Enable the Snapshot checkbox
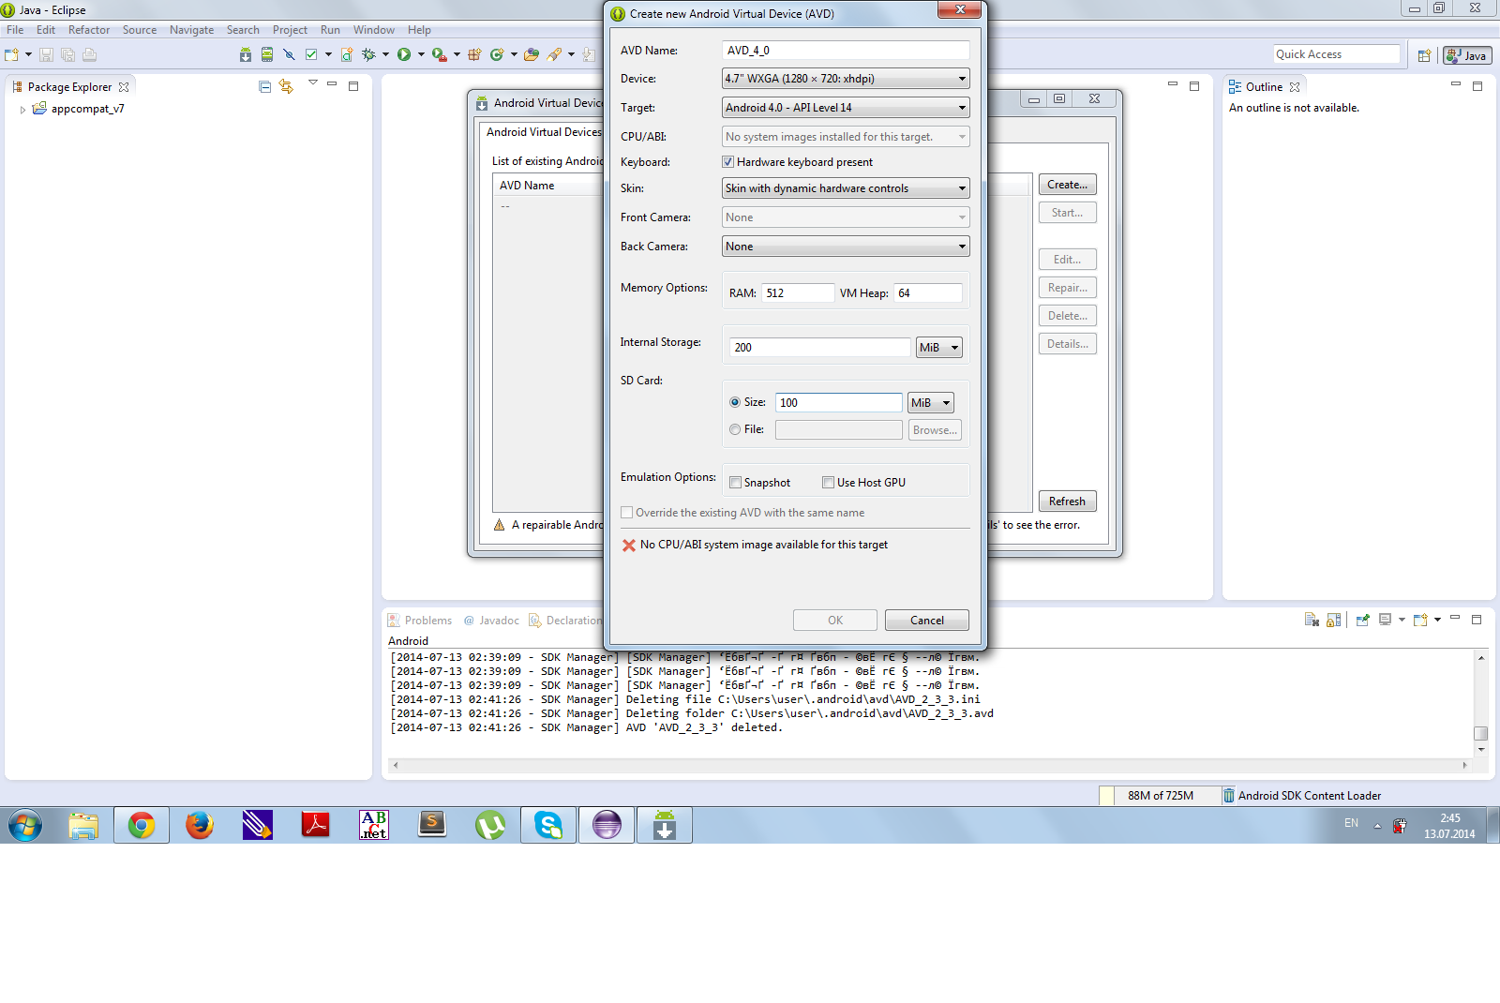1500x1003 pixels. click(735, 483)
